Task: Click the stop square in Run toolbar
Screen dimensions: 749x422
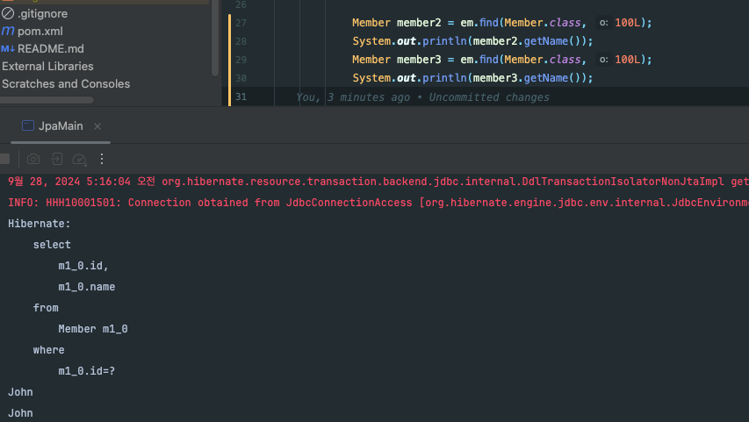Action: (4, 159)
